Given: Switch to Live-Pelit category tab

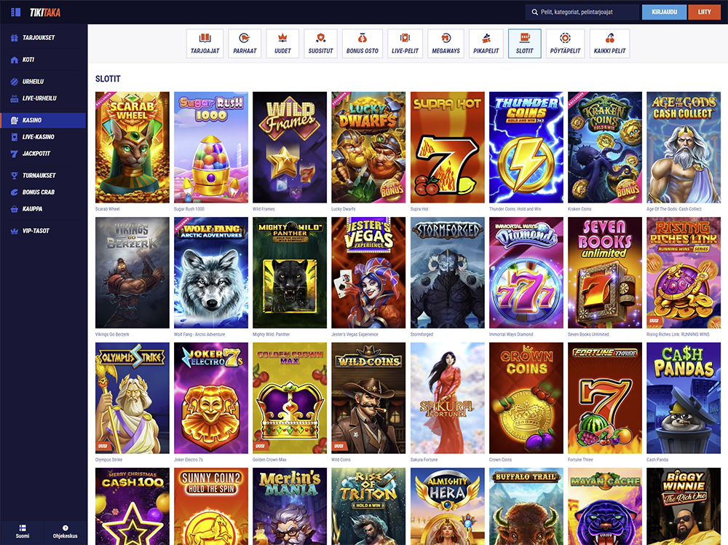Looking at the screenshot, I should pos(405,44).
